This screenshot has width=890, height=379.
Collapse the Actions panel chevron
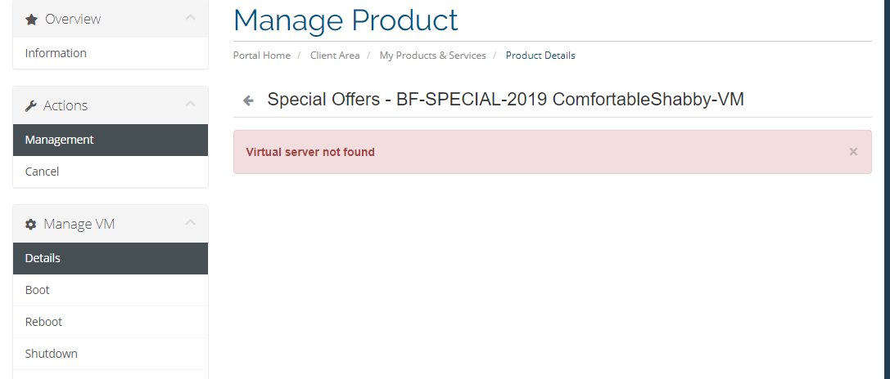[190, 104]
